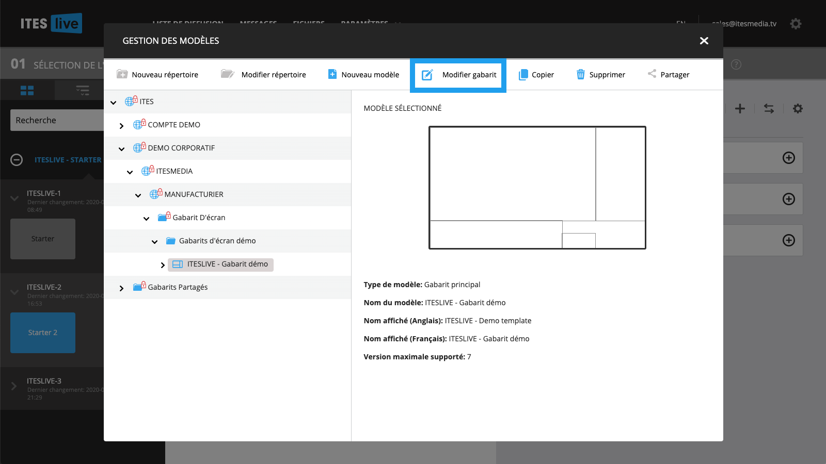Click the ITESLIVE - Gabarit démo template icon
The image size is (826, 464).
point(178,264)
